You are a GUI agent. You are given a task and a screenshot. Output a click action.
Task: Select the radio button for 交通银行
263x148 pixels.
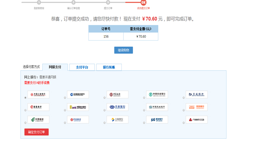(183, 98)
